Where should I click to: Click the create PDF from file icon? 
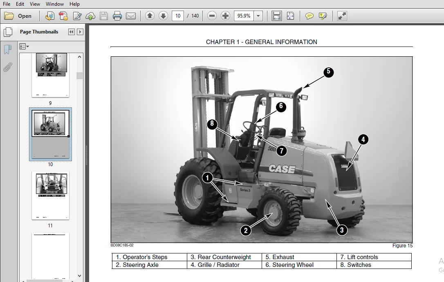[x=50, y=16]
